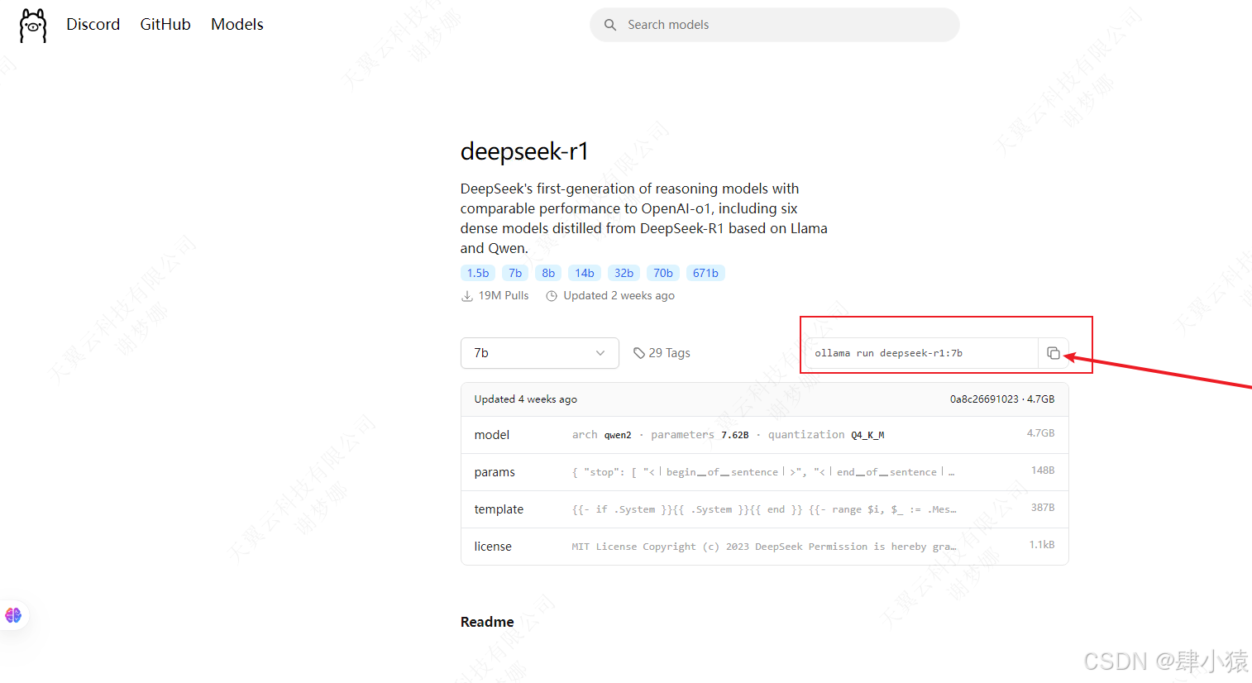The height and width of the screenshot is (683, 1252).
Task: Click the 387B template size
Action: 1043,508
